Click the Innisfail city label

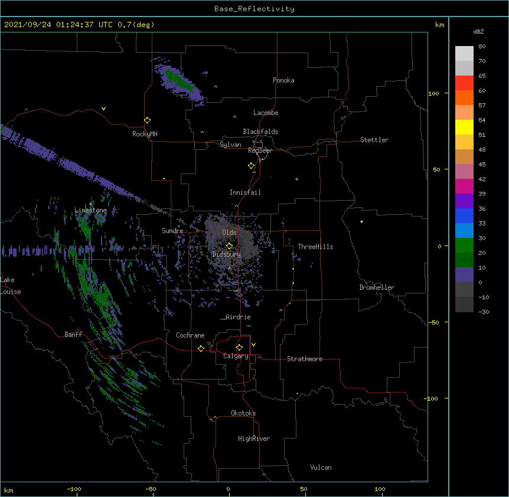[x=245, y=192]
